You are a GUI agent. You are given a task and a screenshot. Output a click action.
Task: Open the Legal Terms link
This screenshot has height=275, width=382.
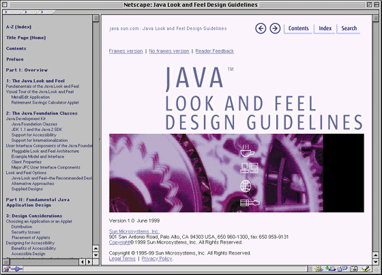(x=122, y=259)
